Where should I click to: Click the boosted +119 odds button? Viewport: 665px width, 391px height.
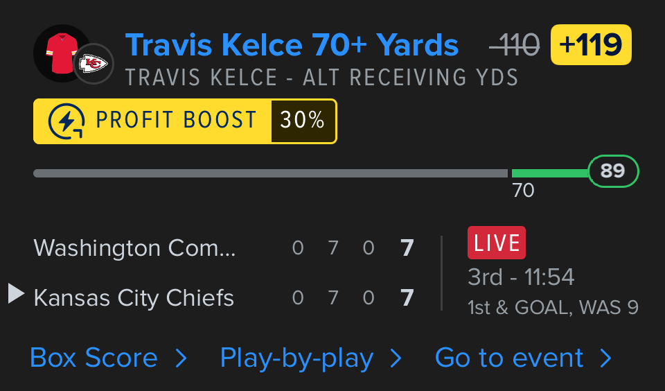591,45
